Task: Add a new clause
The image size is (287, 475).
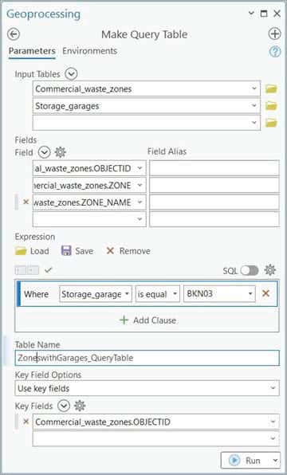Action: click(x=148, y=320)
